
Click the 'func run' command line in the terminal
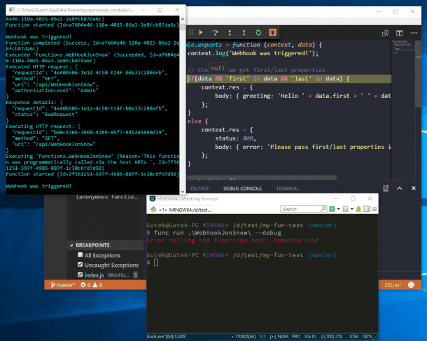pyautogui.click(x=213, y=233)
